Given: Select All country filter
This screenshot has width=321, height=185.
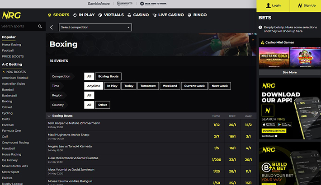Looking at the screenshot, I should pyautogui.click(x=89, y=105).
